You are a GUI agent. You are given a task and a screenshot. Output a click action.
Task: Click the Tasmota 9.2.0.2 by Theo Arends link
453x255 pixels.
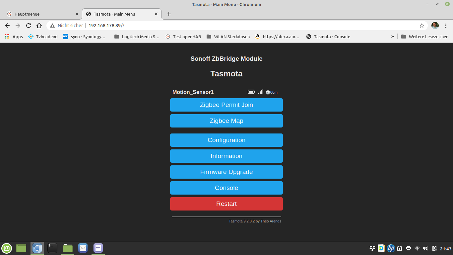point(255,221)
